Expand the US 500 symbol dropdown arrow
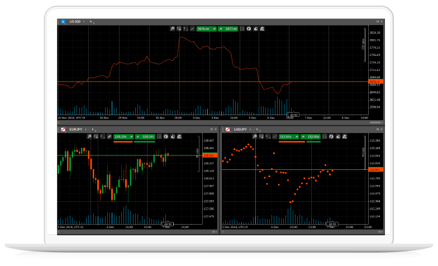 tap(84, 21)
